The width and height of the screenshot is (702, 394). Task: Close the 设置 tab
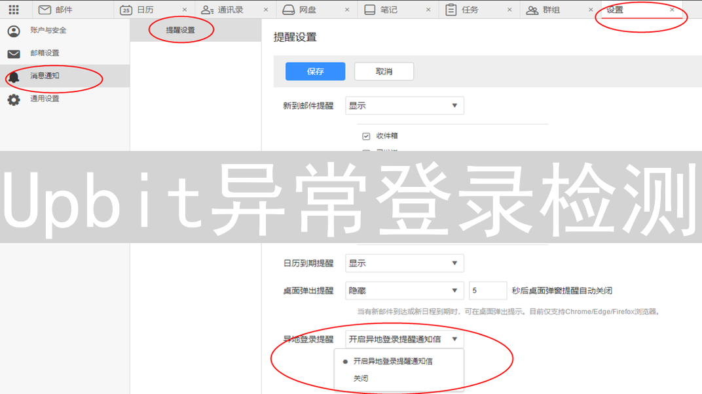[672, 9]
